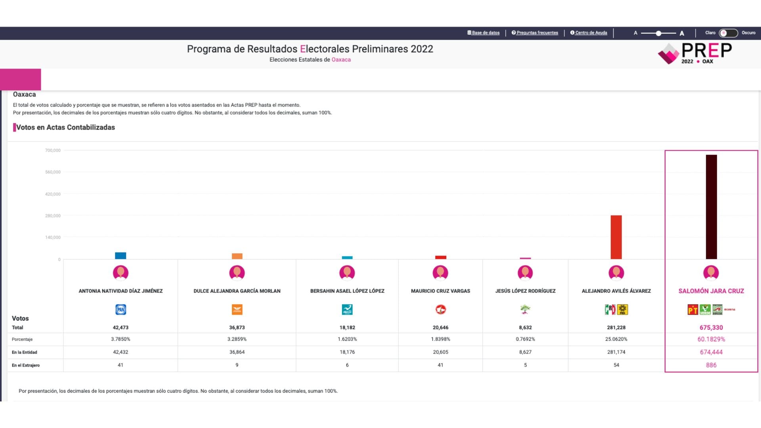Click the PRD yellow sun logo
The width and height of the screenshot is (761, 428).
pos(623,310)
